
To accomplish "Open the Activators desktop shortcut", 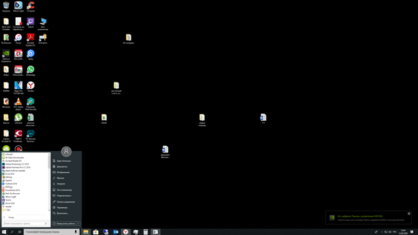I will point(43,39).
